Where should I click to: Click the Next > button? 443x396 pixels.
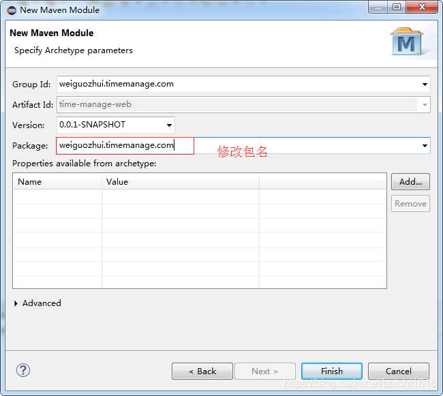(265, 371)
